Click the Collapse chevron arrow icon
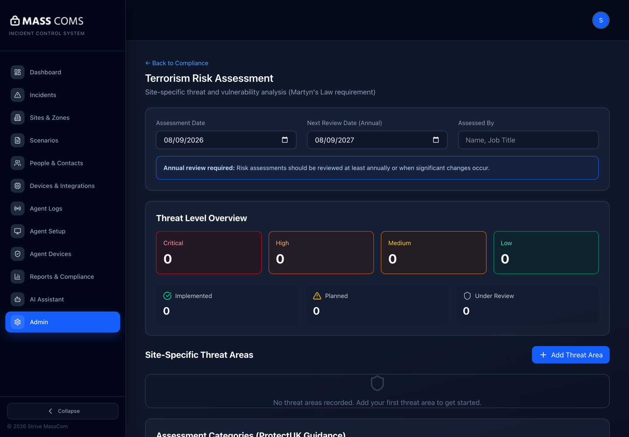Screen dimensions: 629x437 tap(50, 411)
